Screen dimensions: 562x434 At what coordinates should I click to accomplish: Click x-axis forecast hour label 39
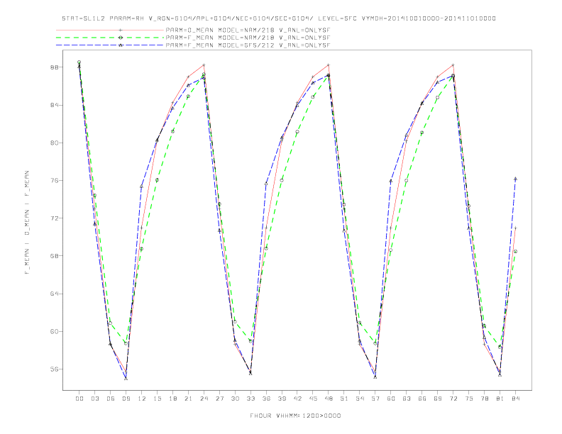[282, 399]
